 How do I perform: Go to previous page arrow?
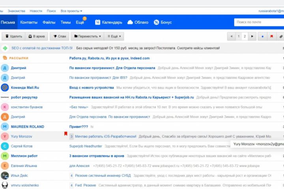231,36
